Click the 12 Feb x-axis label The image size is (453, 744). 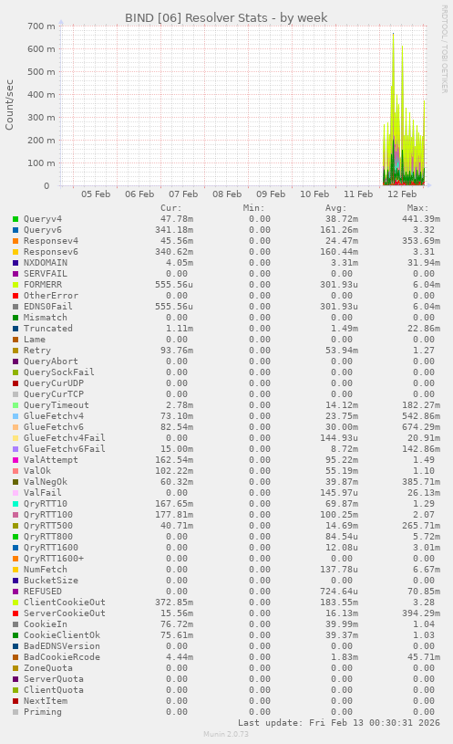tap(402, 194)
